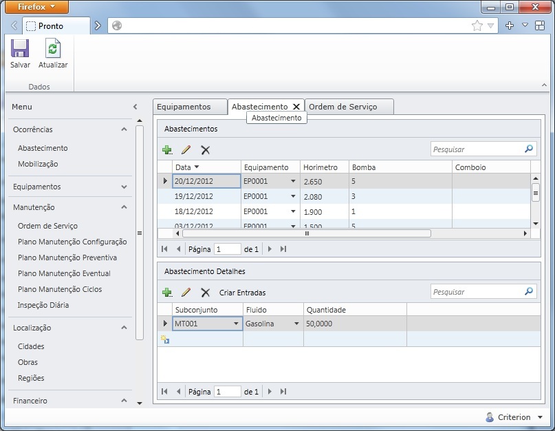
Task: Click the browser forward arrow
Action: pyautogui.click(x=98, y=25)
